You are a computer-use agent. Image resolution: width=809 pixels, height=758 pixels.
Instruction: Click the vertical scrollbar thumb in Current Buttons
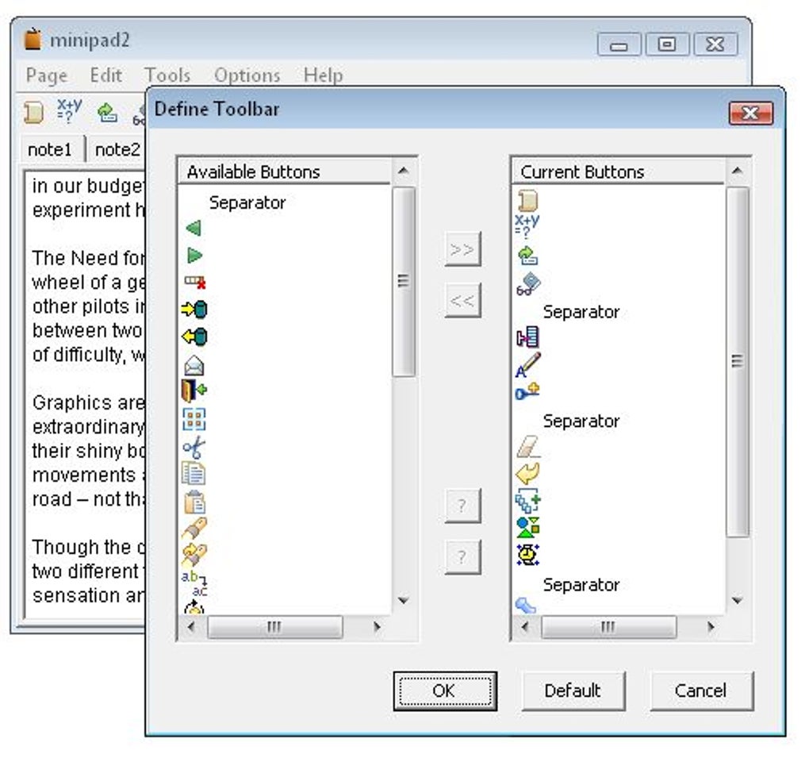click(x=738, y=361)
